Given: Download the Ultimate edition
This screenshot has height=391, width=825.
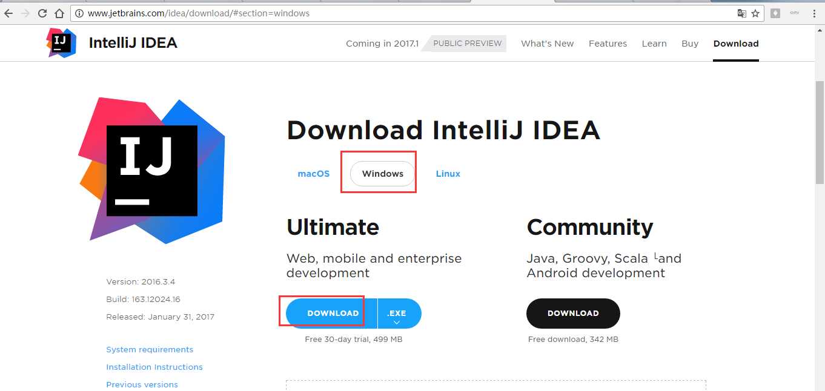Looking at the screenshot, I should pos(332,314).
